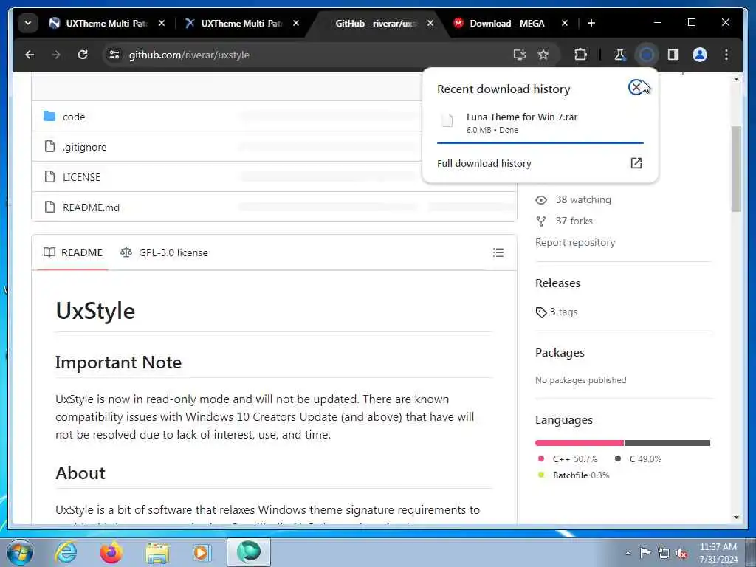Click the dark gray C segment of language bar

[x=667, y=443]
